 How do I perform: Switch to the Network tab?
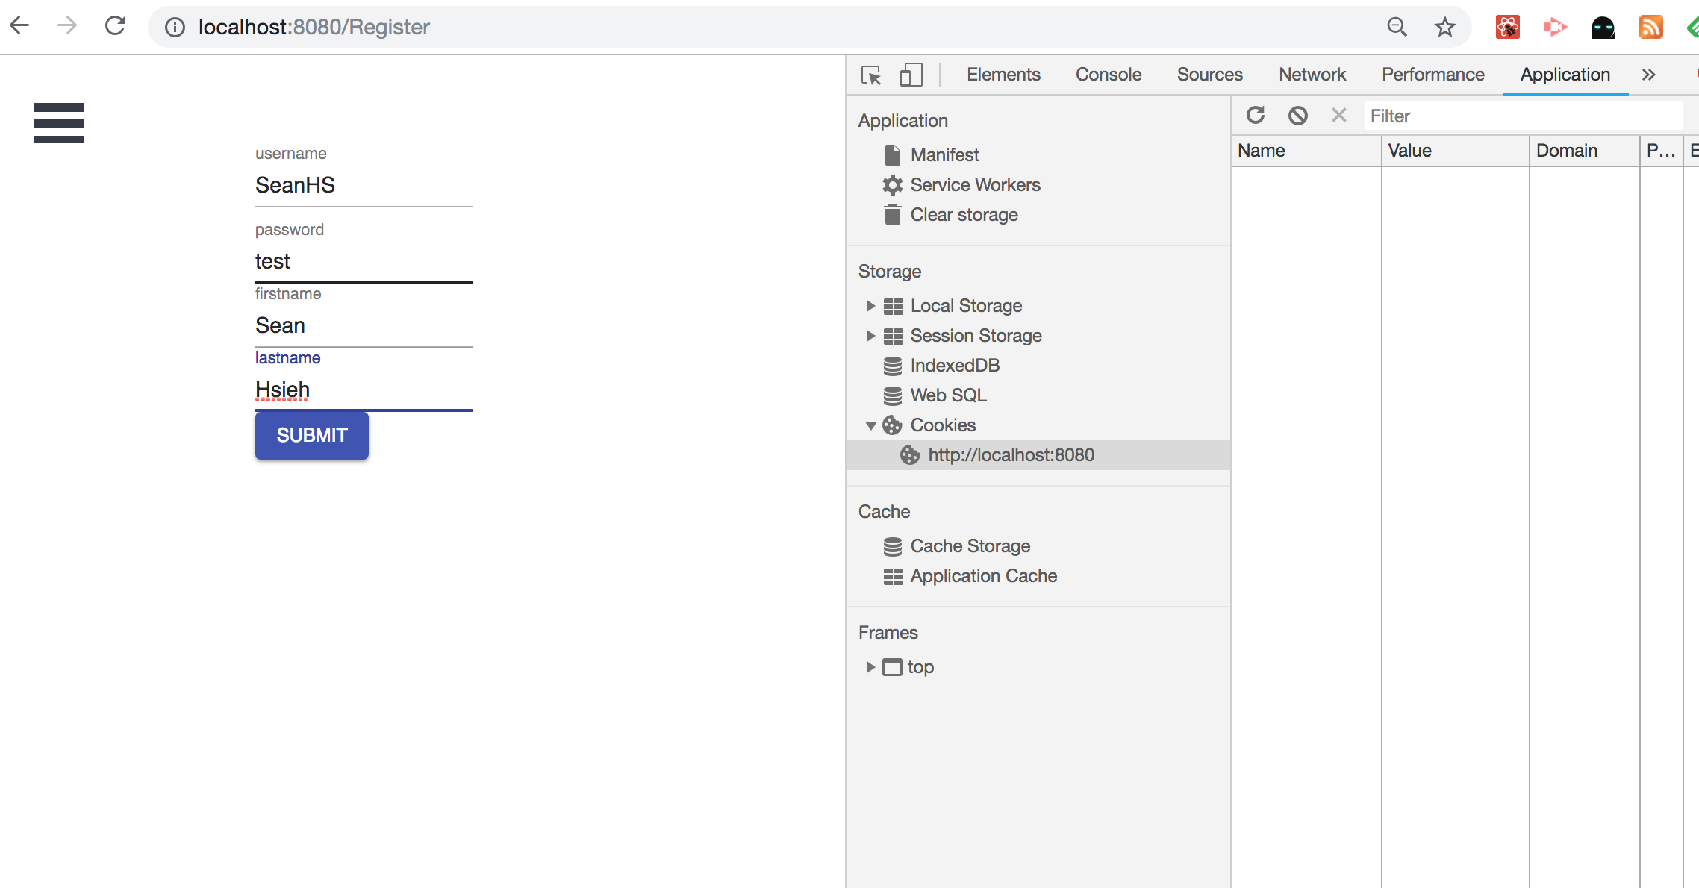point(1312,75)
